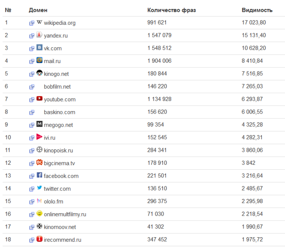Image resolution: width=285 pixels, height=247 pixels.
Task: Click the Twitter bird icon
Action: pos(39,188)
